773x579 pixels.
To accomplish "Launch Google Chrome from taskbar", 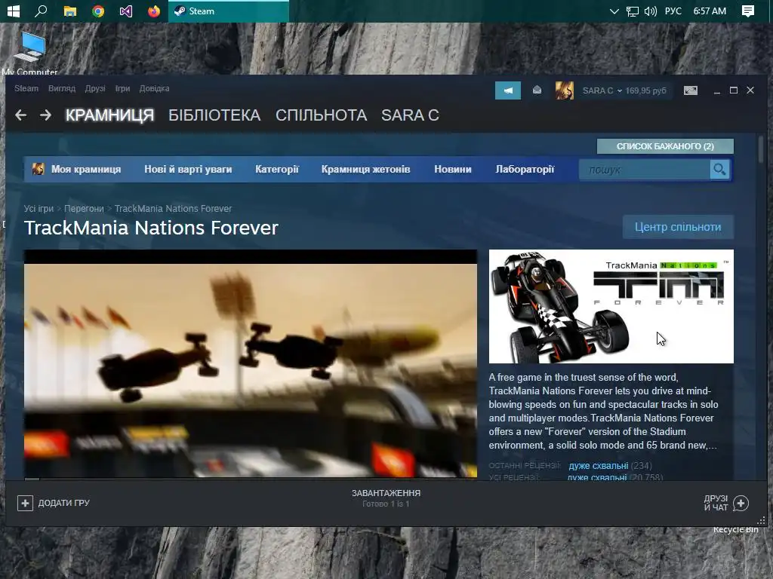I will 98,11.
